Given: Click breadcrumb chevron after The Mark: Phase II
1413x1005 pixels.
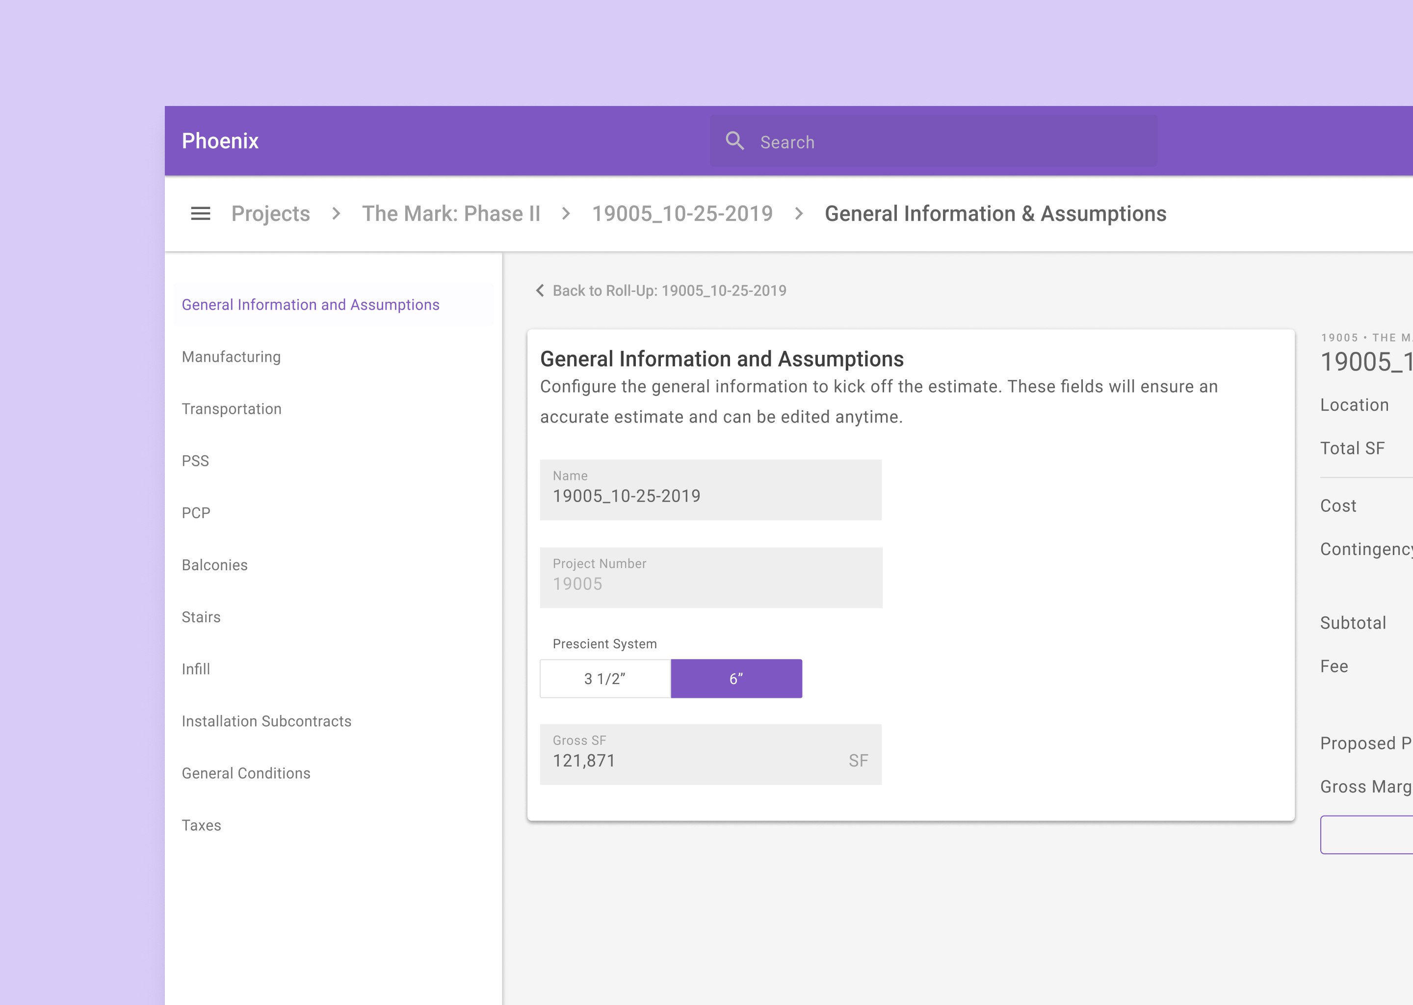Looking at the screenshot, I should pos(566,213).
